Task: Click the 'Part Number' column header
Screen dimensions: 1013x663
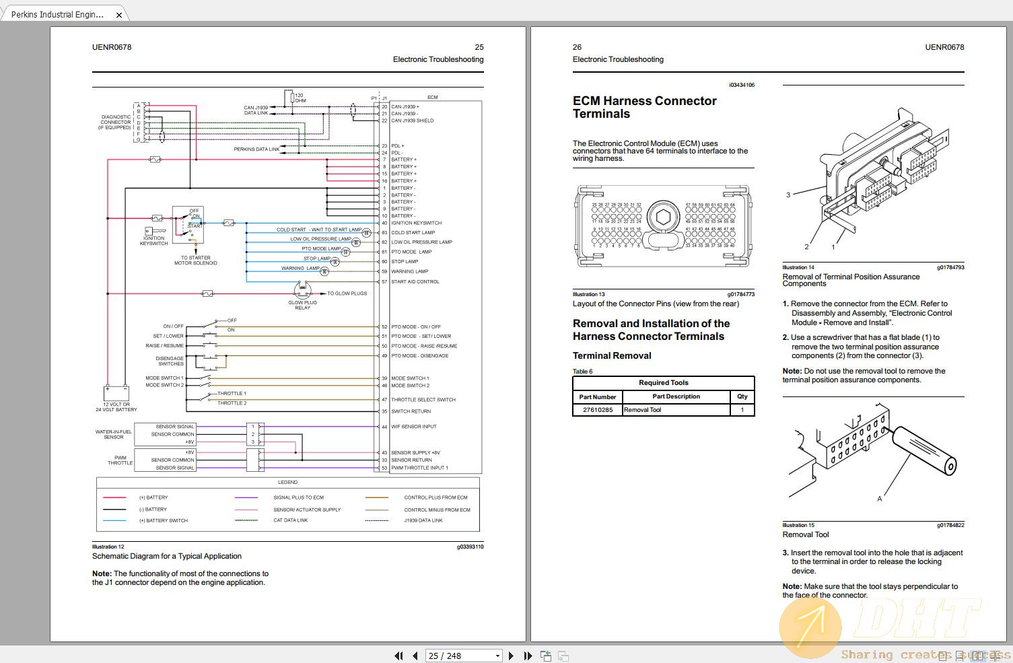Action: (x=598, y=396)
